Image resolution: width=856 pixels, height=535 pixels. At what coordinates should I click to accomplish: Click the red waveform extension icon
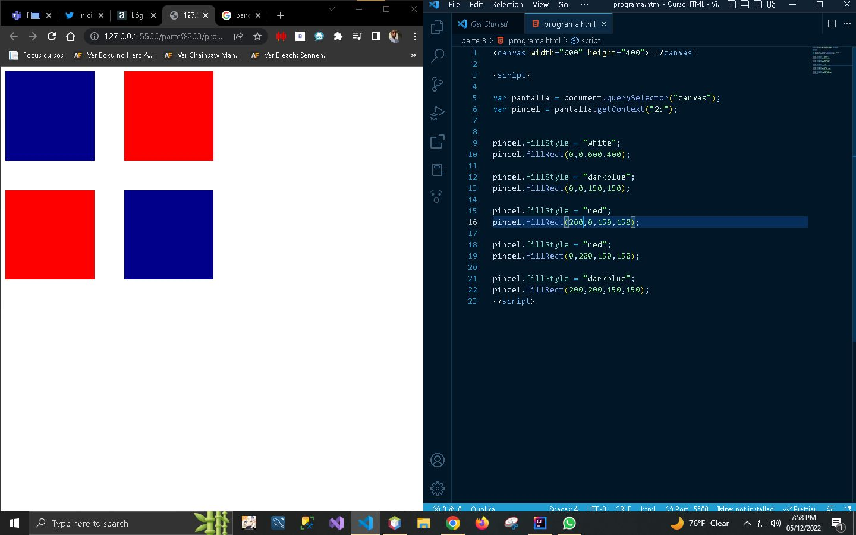[x=281, y=36]
